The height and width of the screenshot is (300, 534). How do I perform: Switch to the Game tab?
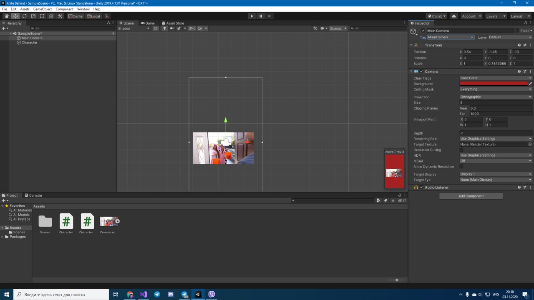point(148,23)
